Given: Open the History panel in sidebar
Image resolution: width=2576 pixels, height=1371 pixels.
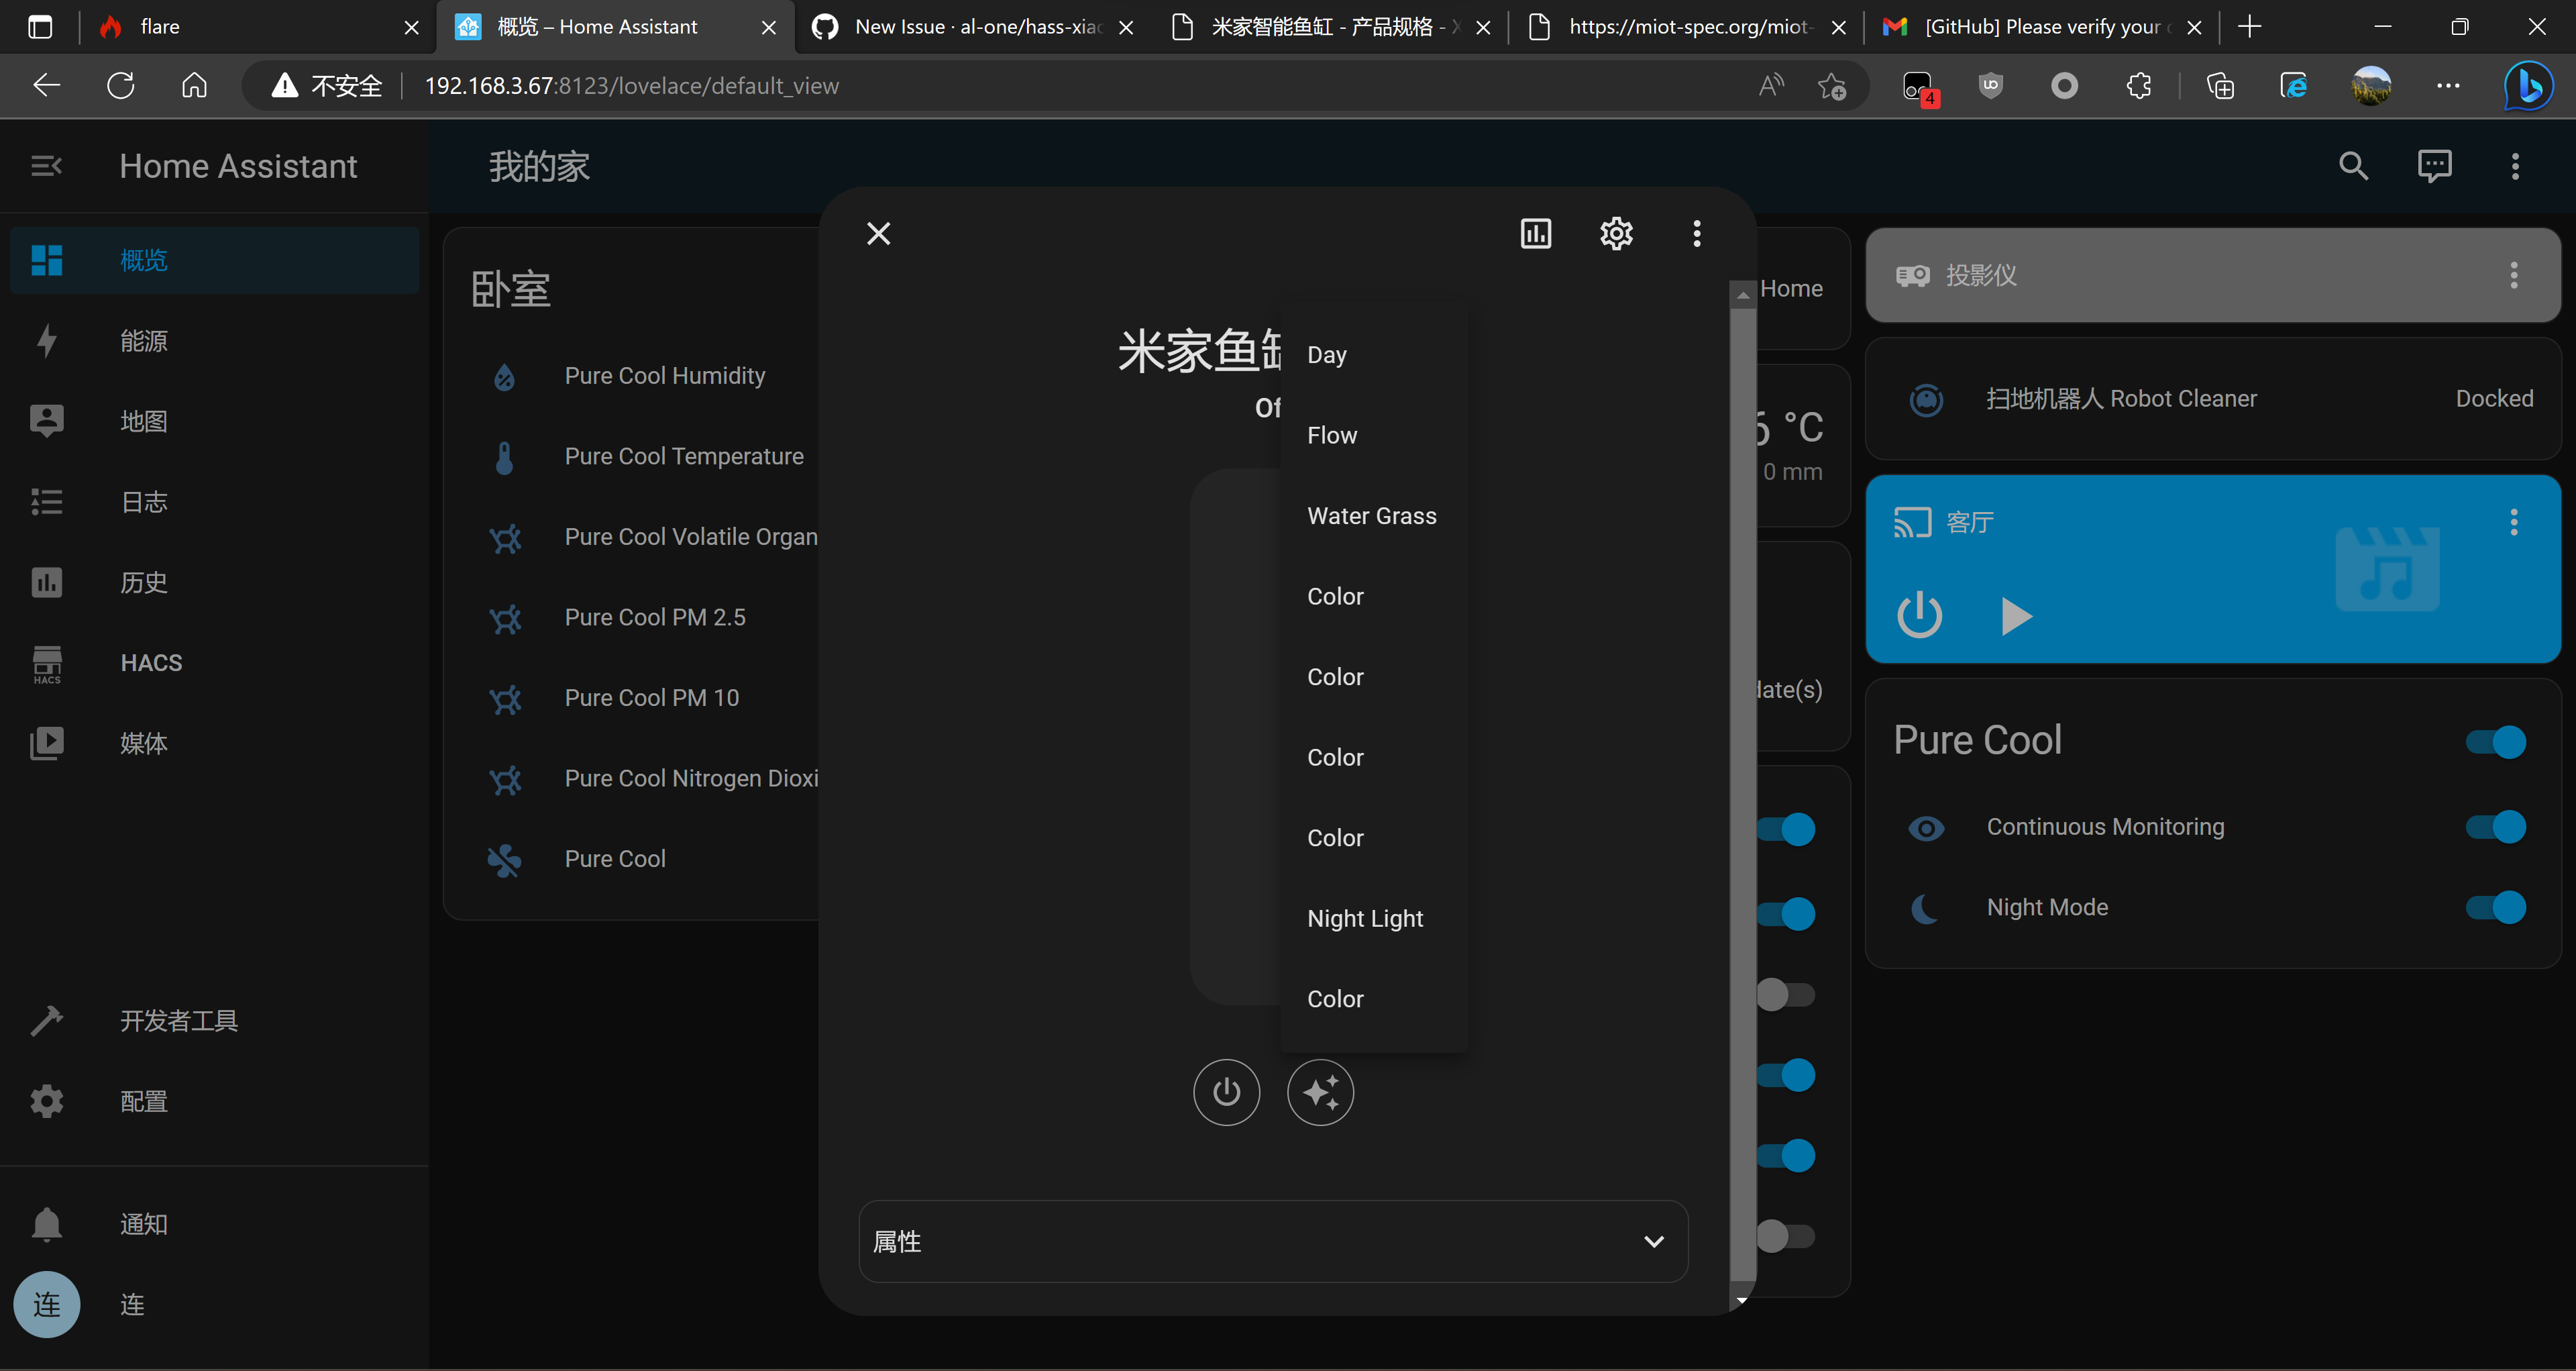Looking at the screenshot, I should 143,582.
